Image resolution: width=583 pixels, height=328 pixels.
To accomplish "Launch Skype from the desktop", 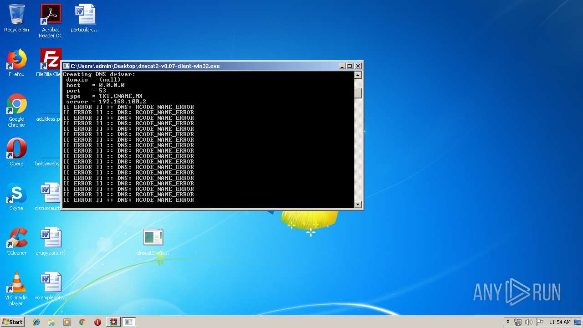I will [16, 197].
